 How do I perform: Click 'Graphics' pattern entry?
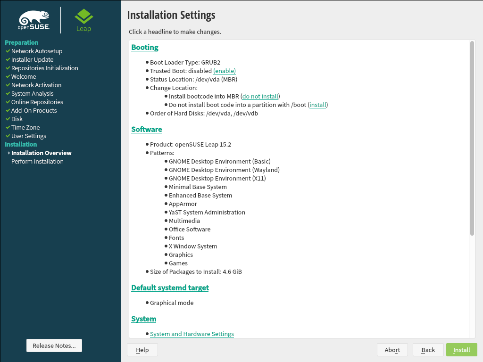[181, 255]
